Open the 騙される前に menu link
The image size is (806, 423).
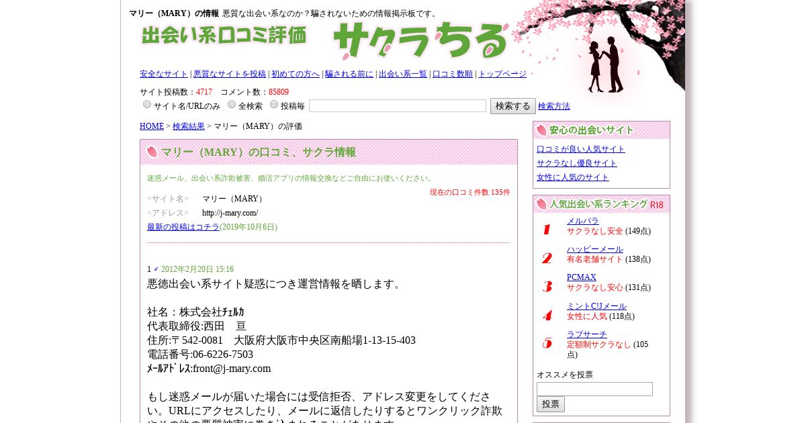coord(349,74)
